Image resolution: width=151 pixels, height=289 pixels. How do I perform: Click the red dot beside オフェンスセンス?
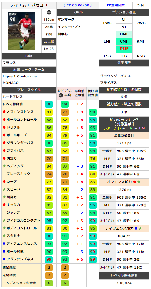[4, 112]
